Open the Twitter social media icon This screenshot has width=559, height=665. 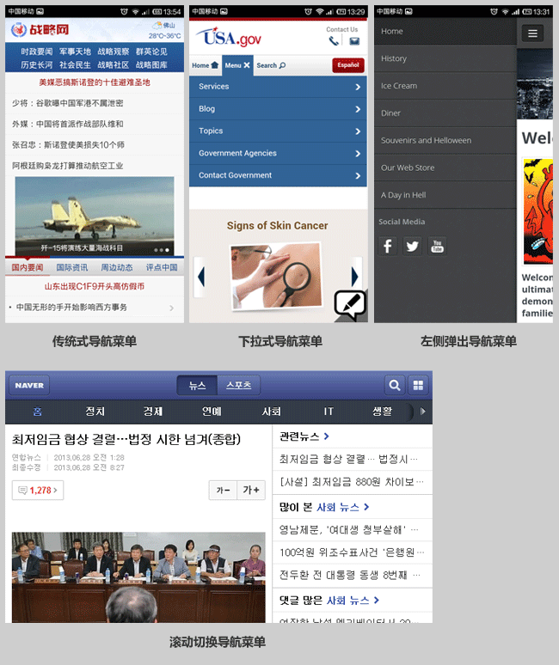click(413, 247)
